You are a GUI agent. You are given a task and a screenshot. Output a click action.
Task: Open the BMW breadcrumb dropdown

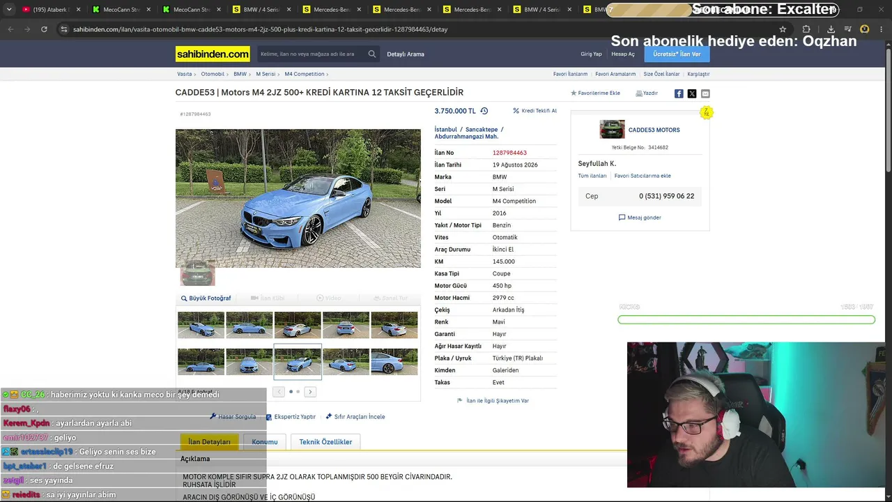[x=242, y=74]
